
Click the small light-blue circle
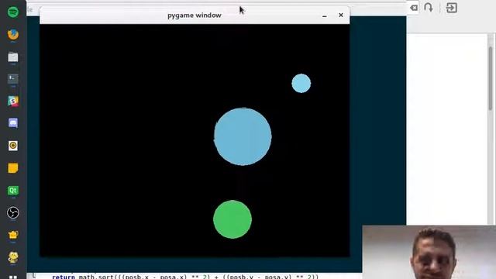tap(301, 83)
